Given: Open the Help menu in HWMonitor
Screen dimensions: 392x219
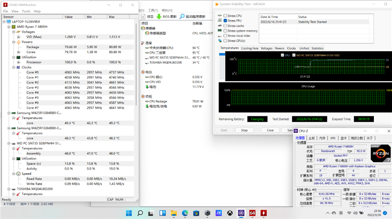Looking at the screenshot, I should point(37,11).
